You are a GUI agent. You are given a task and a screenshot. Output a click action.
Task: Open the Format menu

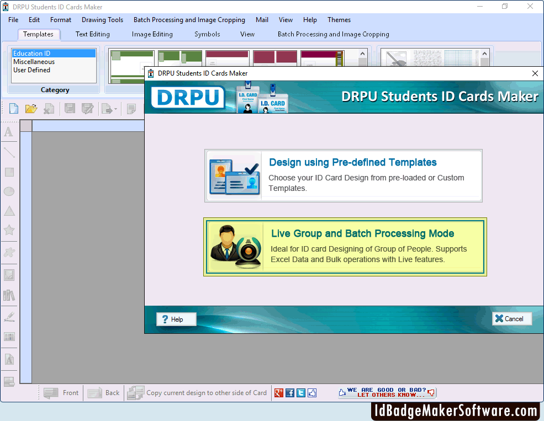pyautogui.click(x=61, y=20)
